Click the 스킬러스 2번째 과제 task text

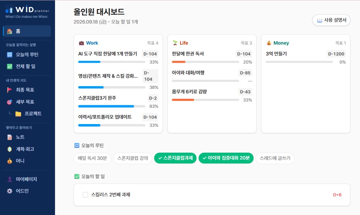(111, 195)
